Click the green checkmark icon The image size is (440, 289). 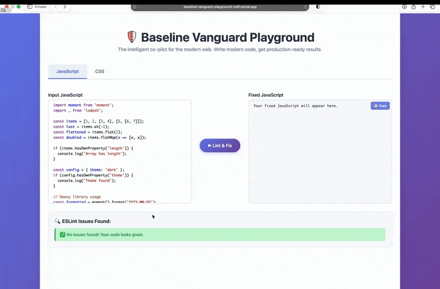tap(63, 235)
